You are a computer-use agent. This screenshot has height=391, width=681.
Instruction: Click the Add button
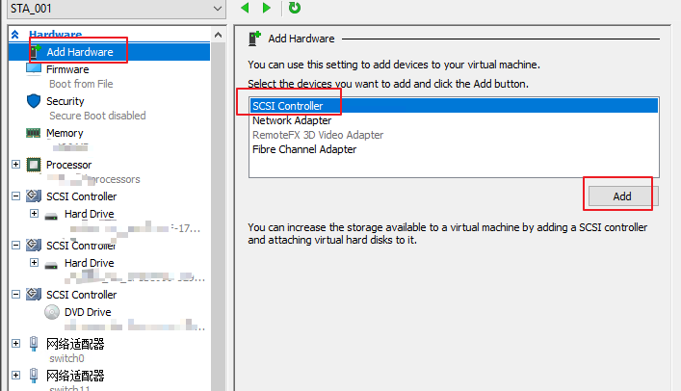pos(623,196)
